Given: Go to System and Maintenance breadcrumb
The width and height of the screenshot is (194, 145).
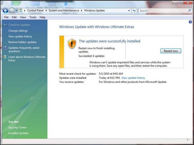Looking at the screenshot, I should [x=64, y=11].
